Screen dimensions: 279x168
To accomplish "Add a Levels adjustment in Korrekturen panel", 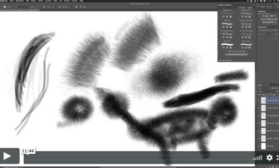I will [x=266, y=16].
